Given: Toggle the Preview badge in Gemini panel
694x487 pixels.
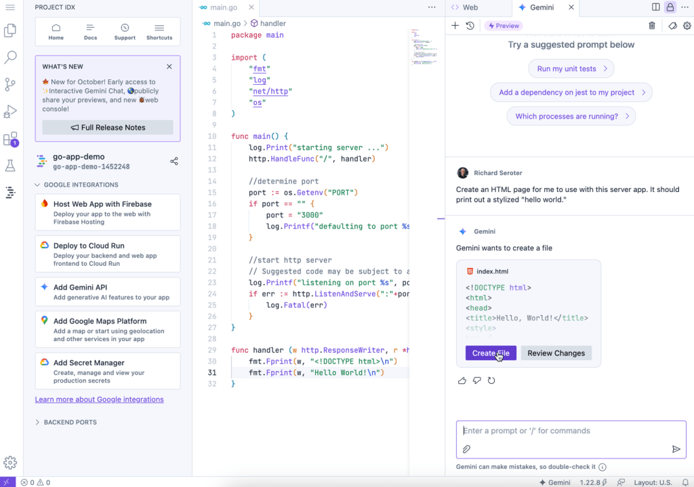Looking at the screenshot, I should (504, 26).
